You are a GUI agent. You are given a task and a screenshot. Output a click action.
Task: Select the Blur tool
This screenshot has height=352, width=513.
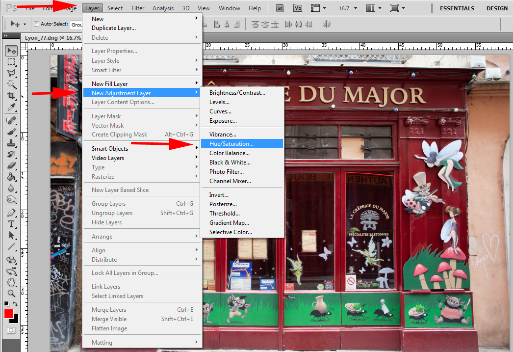click(x=11, y=188)
